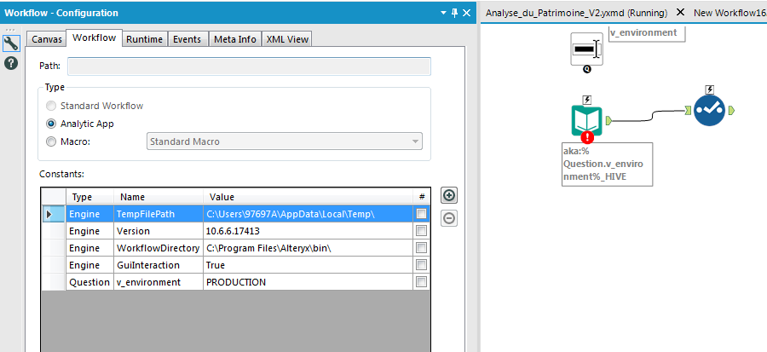Image resolution: width=767 pixels, height=352 pixels.
Task: Click the Name column header
Action: (x=159, y=197)
